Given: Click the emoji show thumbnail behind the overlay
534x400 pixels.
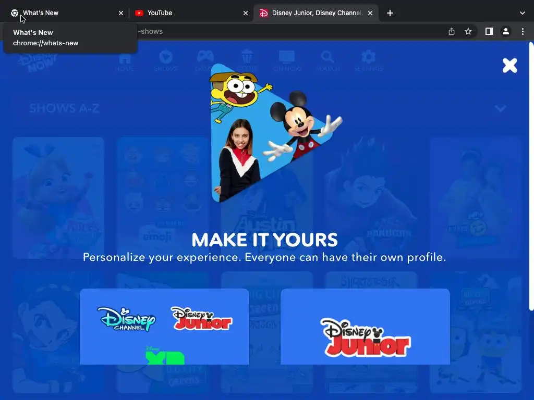Looking at the screenshot, I should tap(163, 198).
